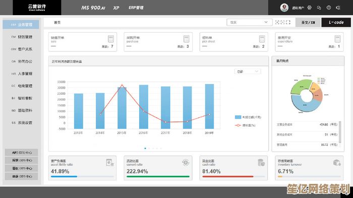
Task: Open the CRM customer relations sidebar item
Action: point(22,49)
